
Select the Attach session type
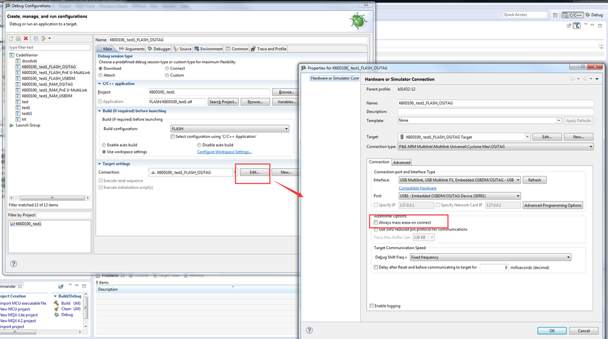(x=101, y=75)
